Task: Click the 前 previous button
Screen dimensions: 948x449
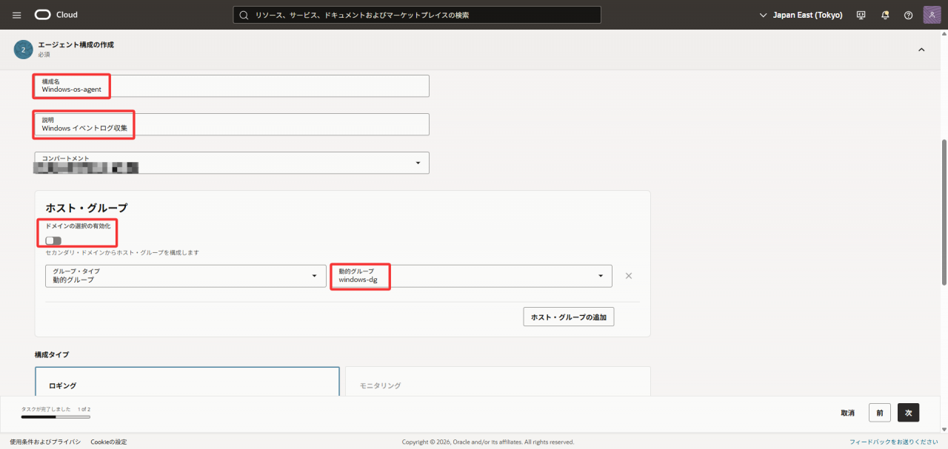Action: [880, 413]
